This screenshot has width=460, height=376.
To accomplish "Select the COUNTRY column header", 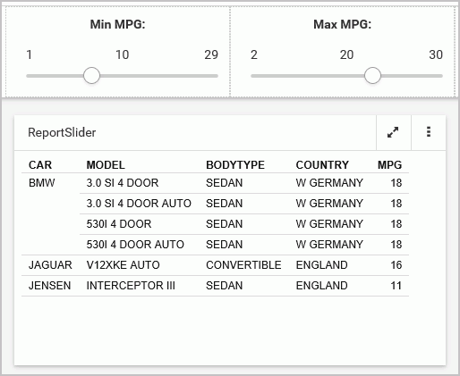I will 322,165.
